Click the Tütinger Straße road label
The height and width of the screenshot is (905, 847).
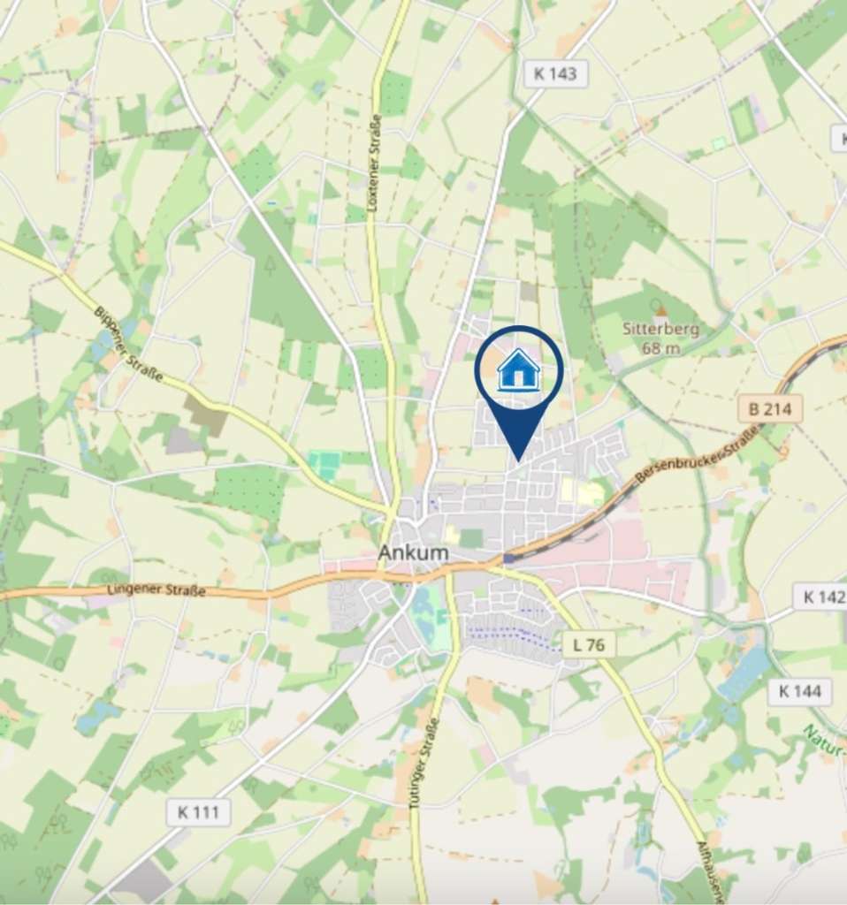click(423, 763)
